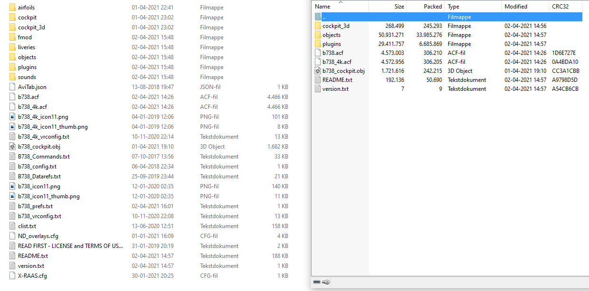Sort archive by the Modified column header
Image resolution: width=589 pixels, height=291 pixels.
tap(525, 7)
